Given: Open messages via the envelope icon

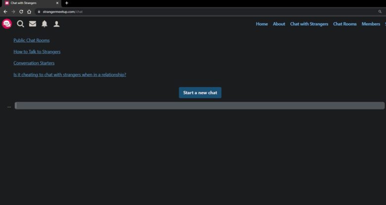Looking at the screenshot, I should 33,24.
